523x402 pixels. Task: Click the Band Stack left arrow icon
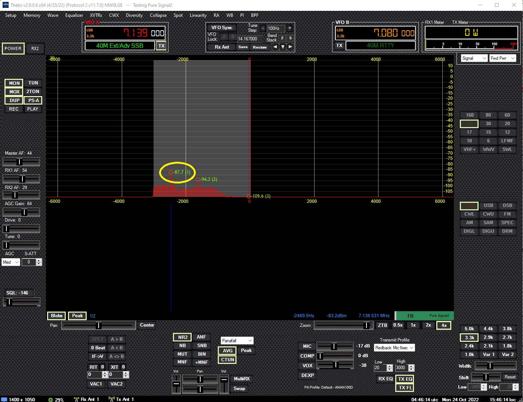(x=275, y=46)
